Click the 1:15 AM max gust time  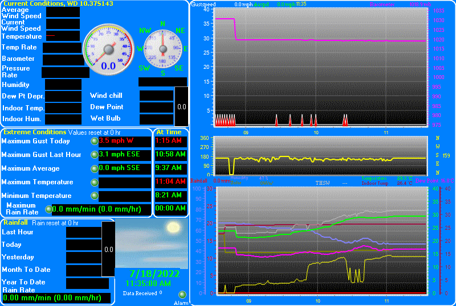(x=170, y=140)
